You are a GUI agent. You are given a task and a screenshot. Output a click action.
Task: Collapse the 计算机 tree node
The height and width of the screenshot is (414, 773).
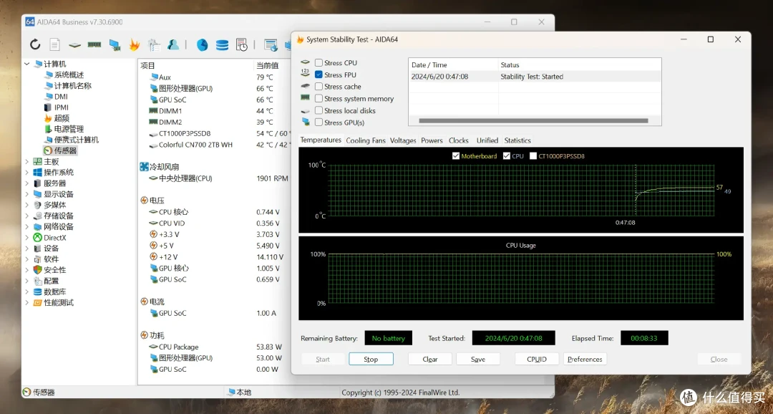[27, 64]
